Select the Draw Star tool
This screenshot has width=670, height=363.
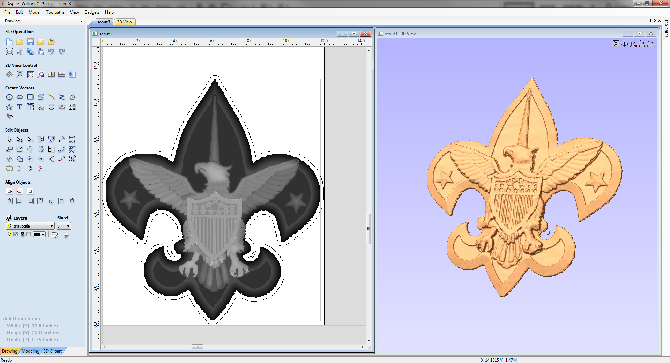click(9, 107)
